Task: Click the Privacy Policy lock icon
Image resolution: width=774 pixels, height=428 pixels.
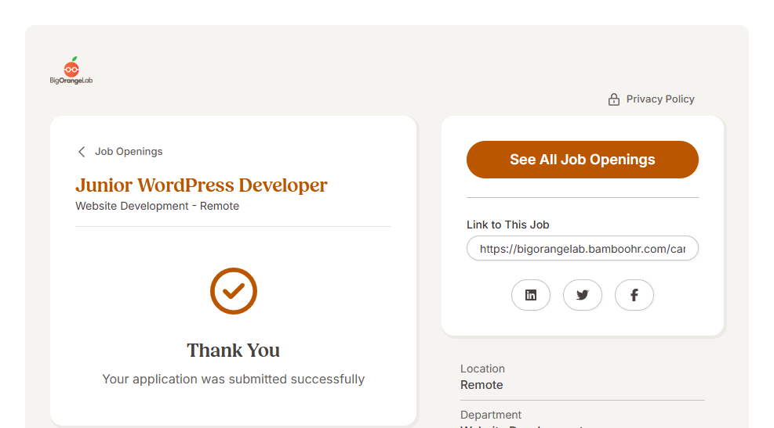Action: click(614, 99)
